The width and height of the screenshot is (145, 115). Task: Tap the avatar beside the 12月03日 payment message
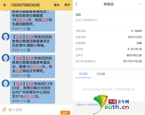tap(6, 83)
